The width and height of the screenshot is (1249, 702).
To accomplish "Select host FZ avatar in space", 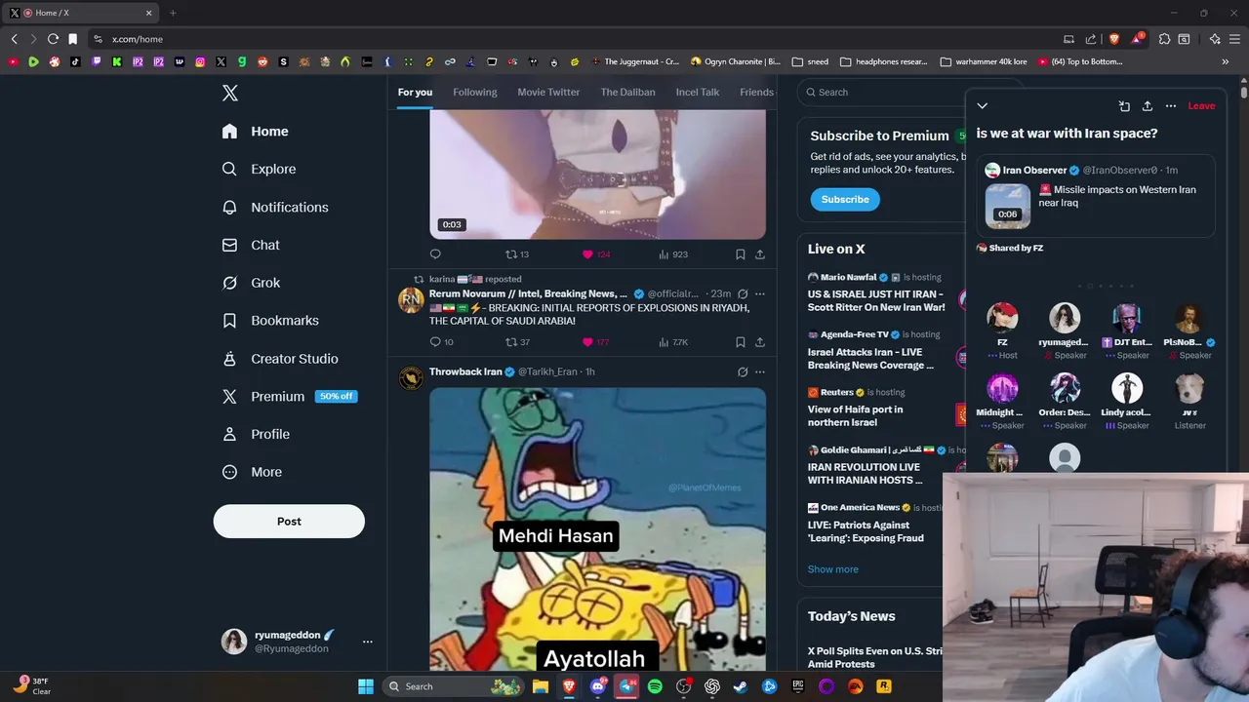I will click(x=1002, y=318).
